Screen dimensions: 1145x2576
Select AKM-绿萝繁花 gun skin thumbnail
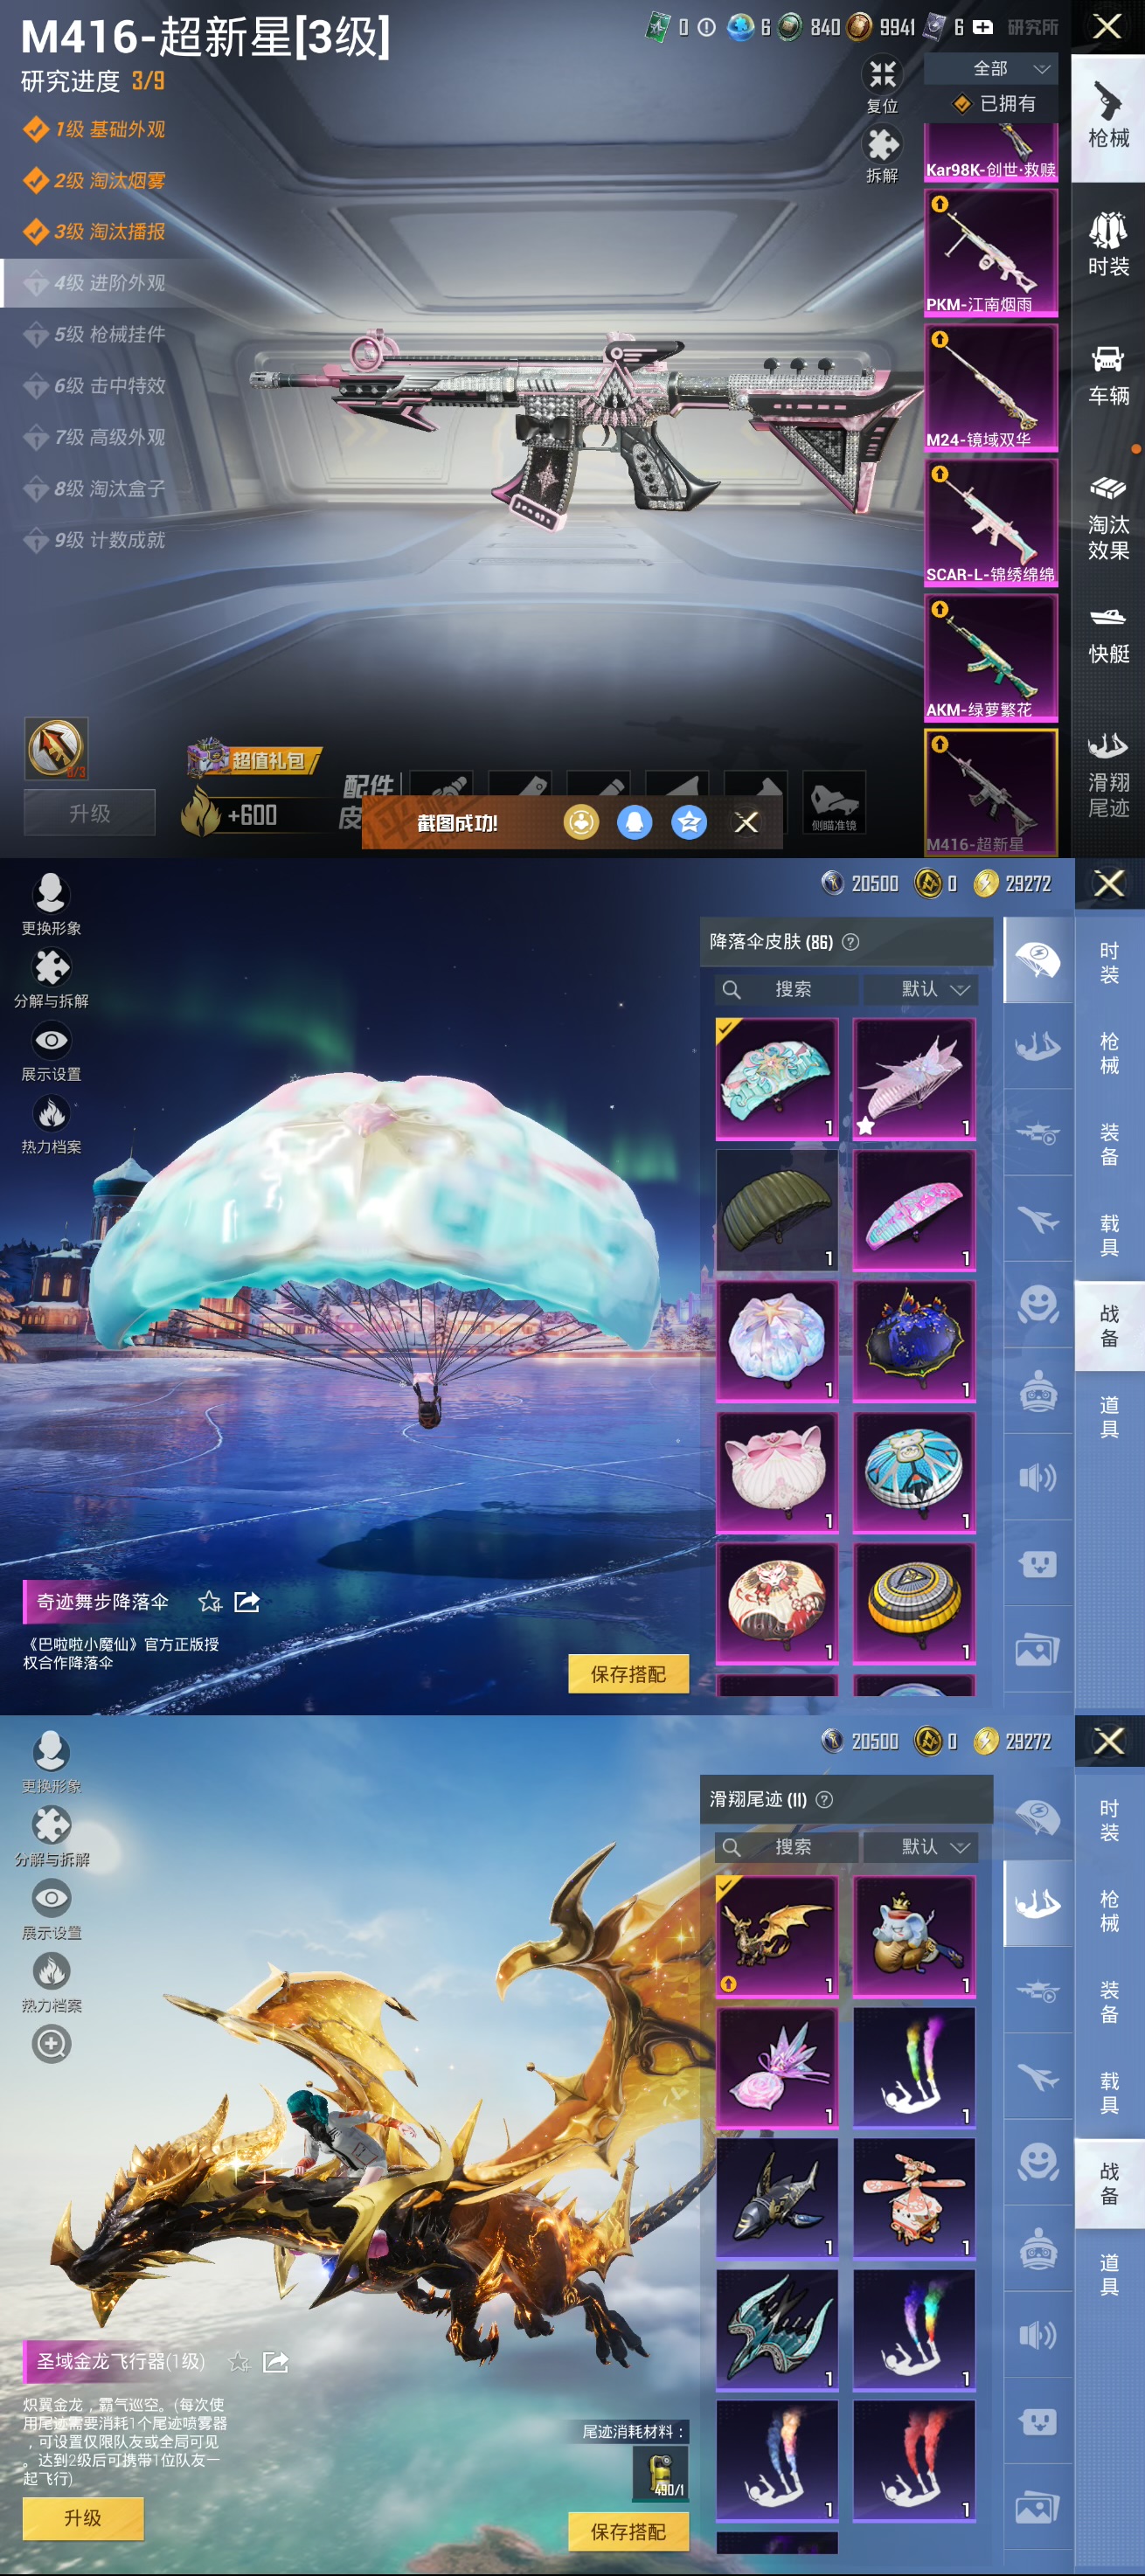991,657
